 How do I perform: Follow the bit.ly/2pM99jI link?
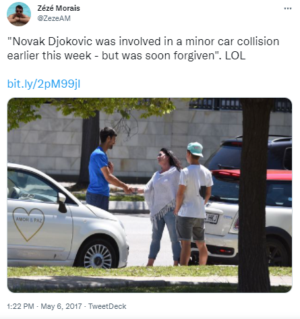tap(44, 84)
